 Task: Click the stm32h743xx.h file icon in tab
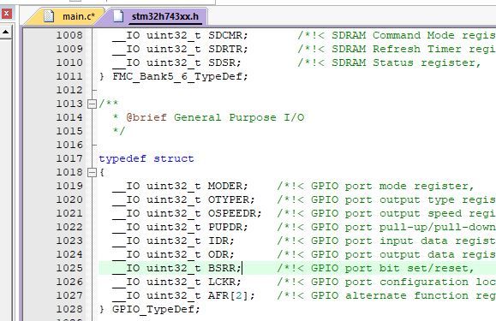tap(118, 15)
